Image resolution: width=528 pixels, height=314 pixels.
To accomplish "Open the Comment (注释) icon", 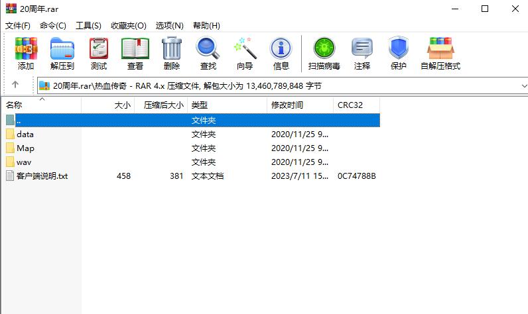I will tap(362, 48).
